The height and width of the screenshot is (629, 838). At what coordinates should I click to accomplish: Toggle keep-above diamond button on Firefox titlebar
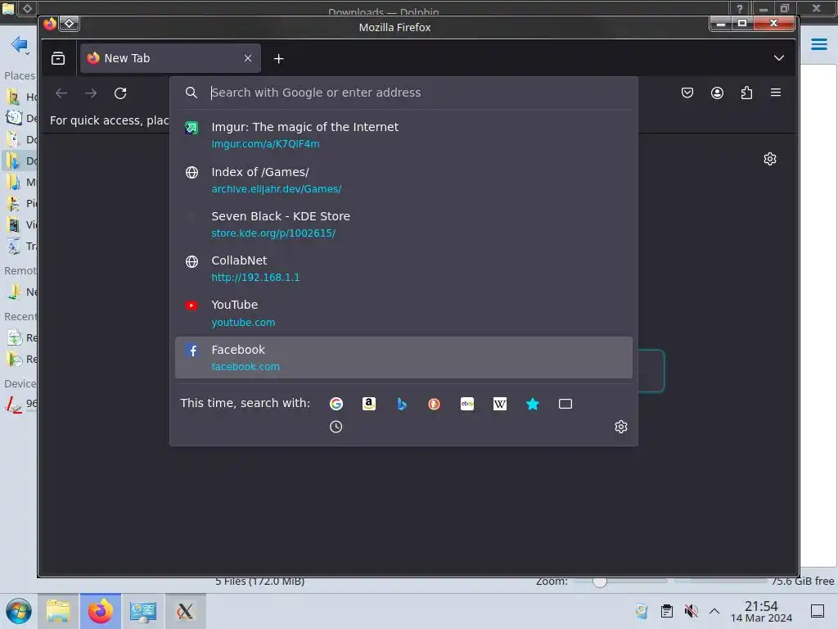(70, 24)
